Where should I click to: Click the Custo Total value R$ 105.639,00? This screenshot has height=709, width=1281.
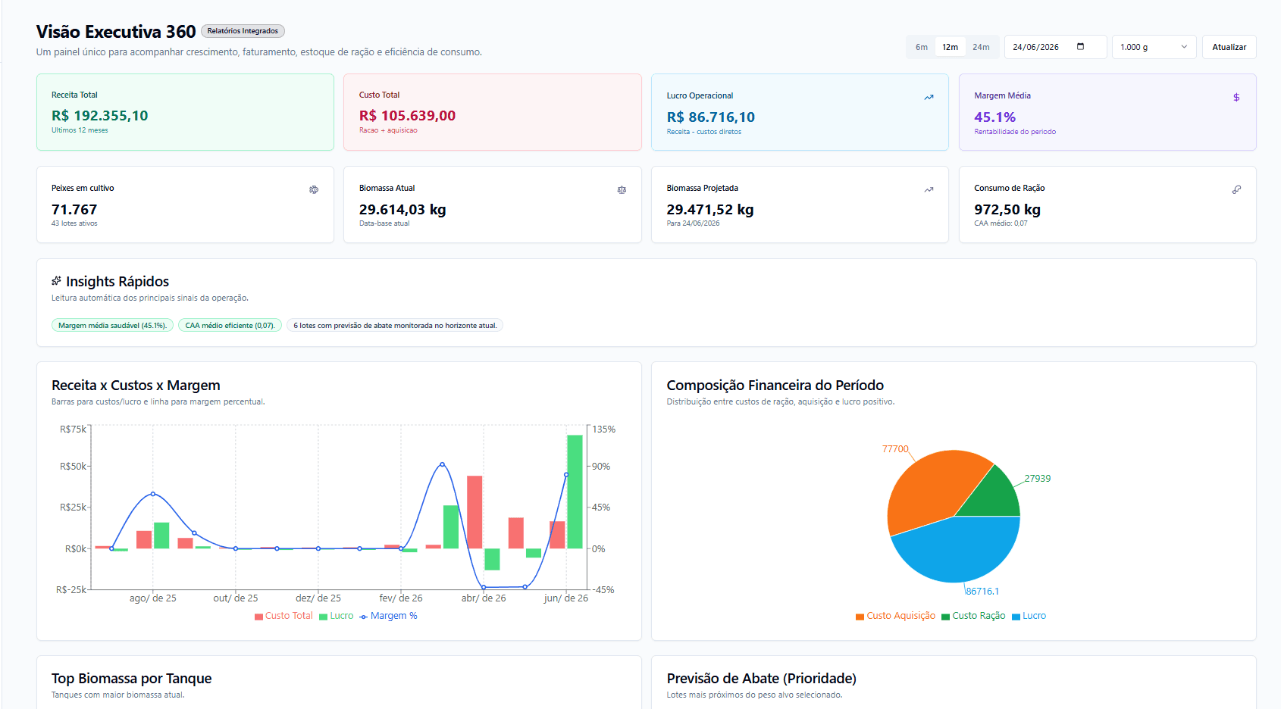tap(407, 116)
